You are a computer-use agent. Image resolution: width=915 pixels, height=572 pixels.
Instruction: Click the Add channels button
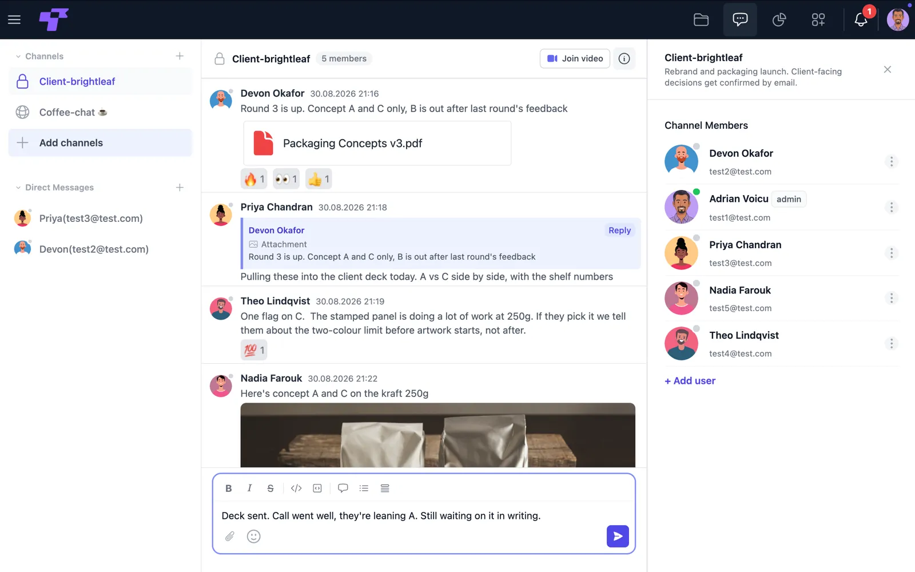(x=100, y=143)
